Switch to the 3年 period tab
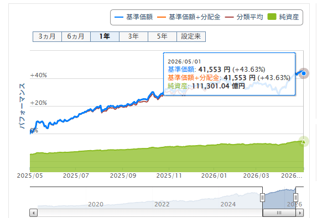The image size is (317, 218). click(x=133, y=36)
